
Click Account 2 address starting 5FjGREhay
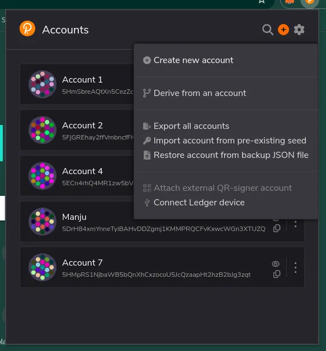coord(98,137)
